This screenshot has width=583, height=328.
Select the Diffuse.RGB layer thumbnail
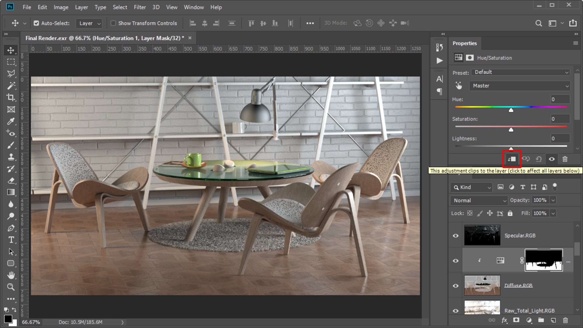[x=482, y=285]
